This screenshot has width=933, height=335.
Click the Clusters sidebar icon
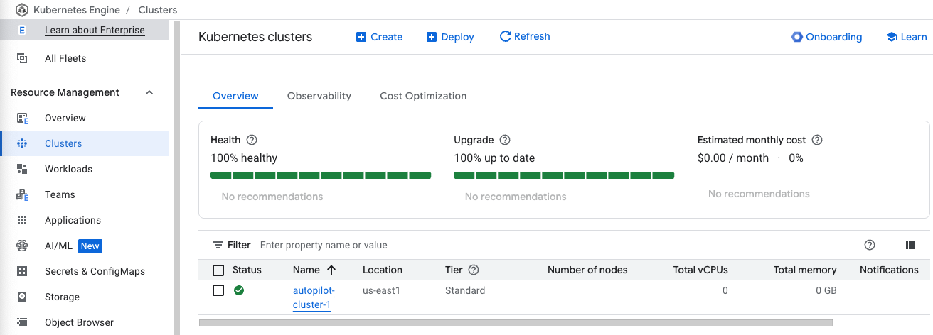tap(22, 143)
